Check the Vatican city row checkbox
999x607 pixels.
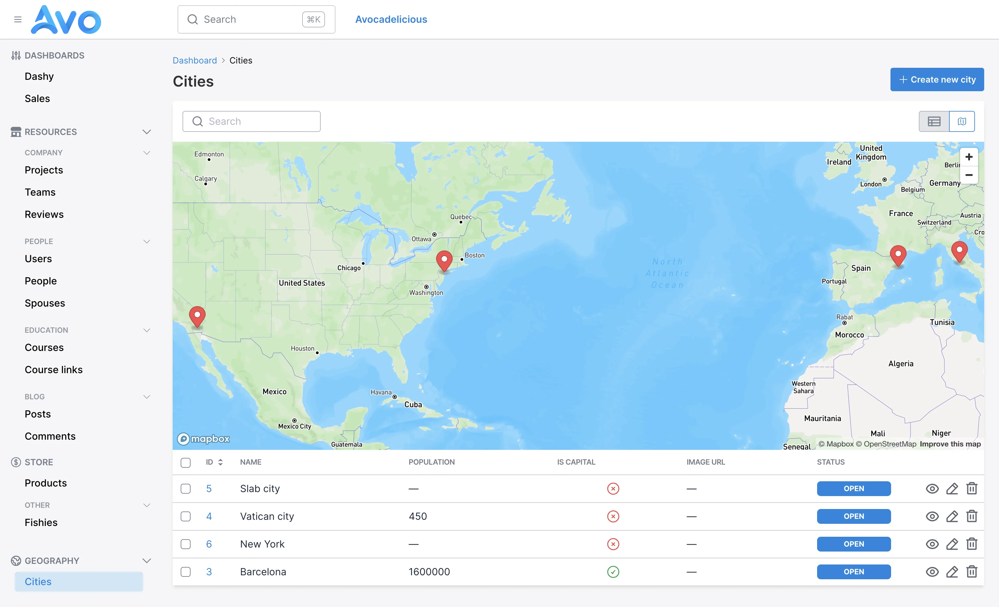tap(186, 516)
